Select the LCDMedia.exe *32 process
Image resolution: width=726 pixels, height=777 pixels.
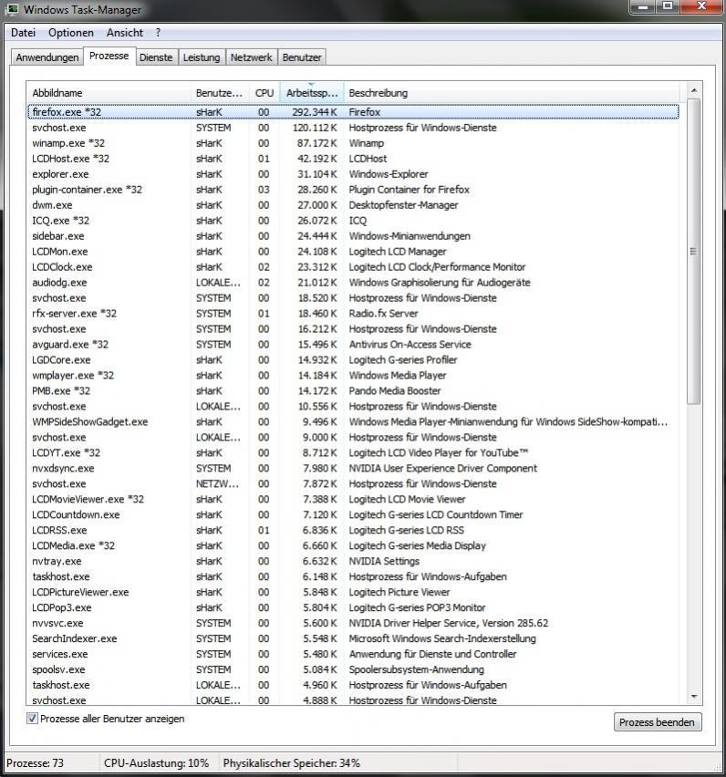pos(353,545)
